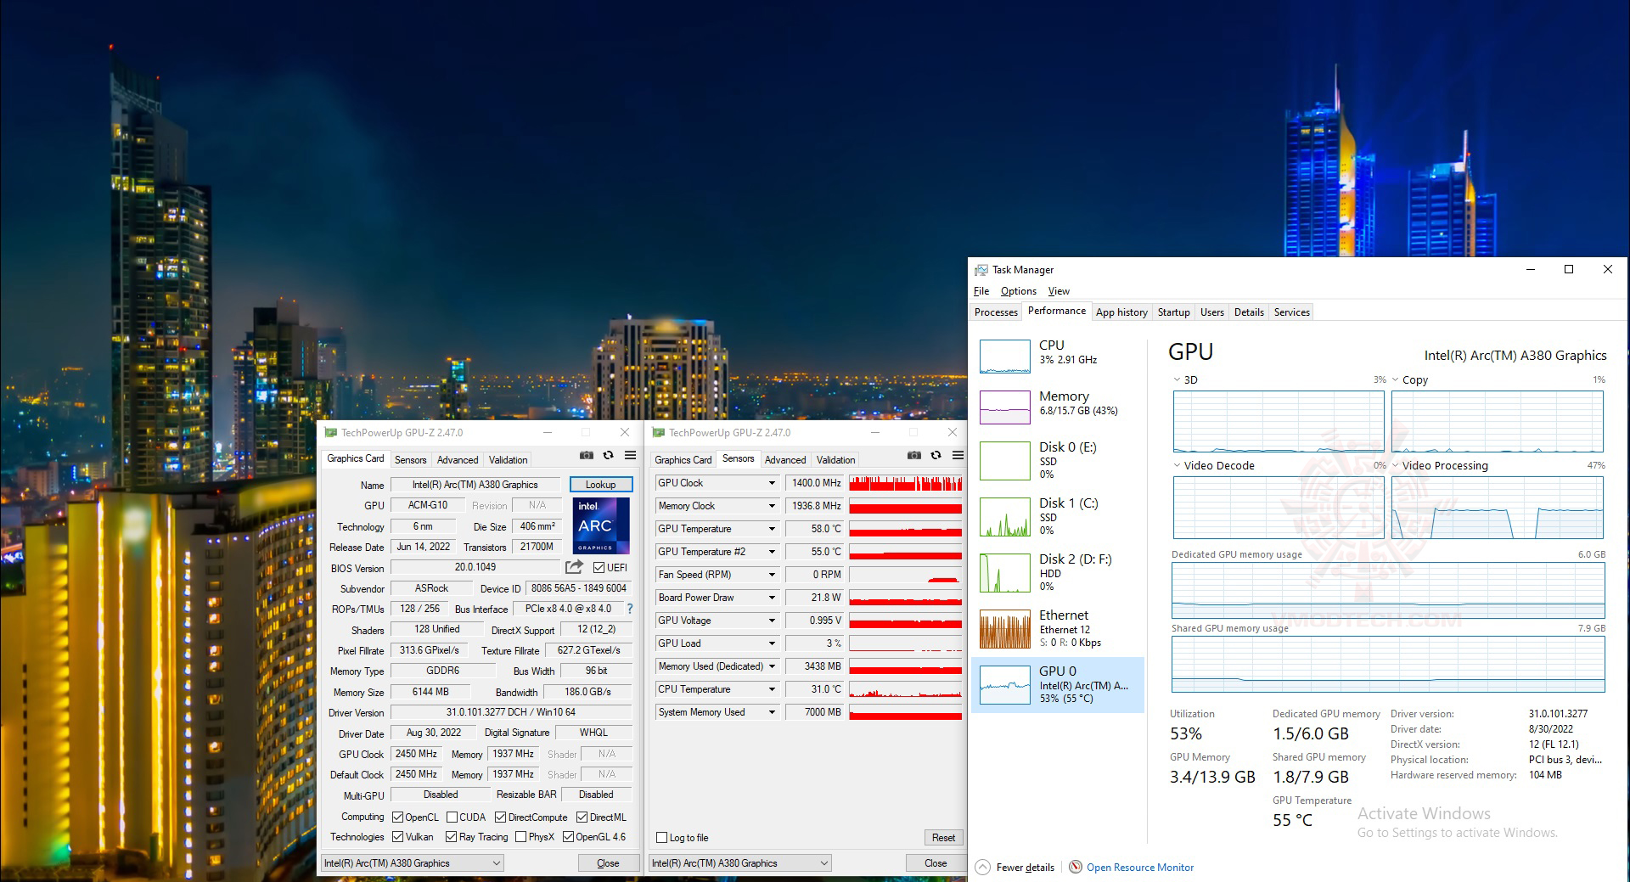Open the Validation tab in GPU-Z Sensors window
Image resolution: width=1630 pixels, height=882 pixels.
click(x=835, y=460)
